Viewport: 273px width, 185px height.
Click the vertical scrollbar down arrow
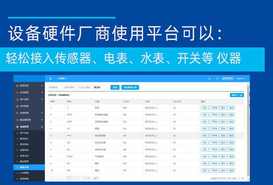coord(248,180)
